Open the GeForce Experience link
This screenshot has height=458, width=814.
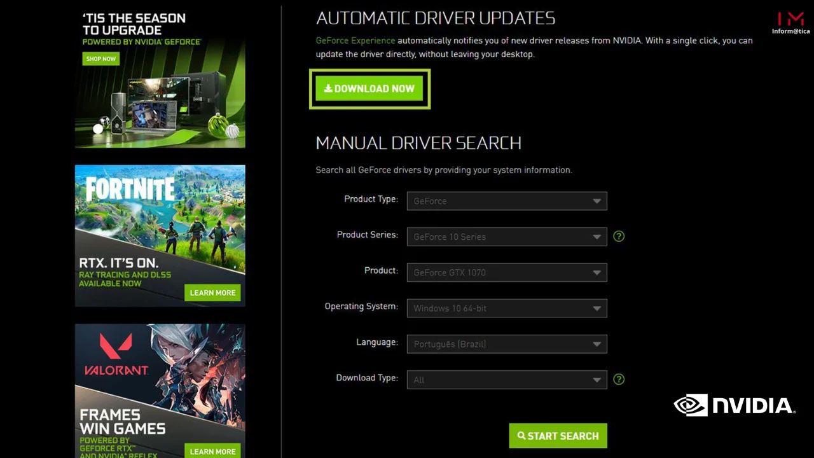point(355,40)
